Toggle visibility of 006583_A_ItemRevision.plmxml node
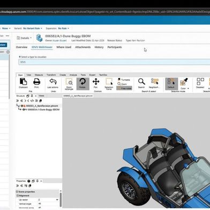 [x=22, y=106]
